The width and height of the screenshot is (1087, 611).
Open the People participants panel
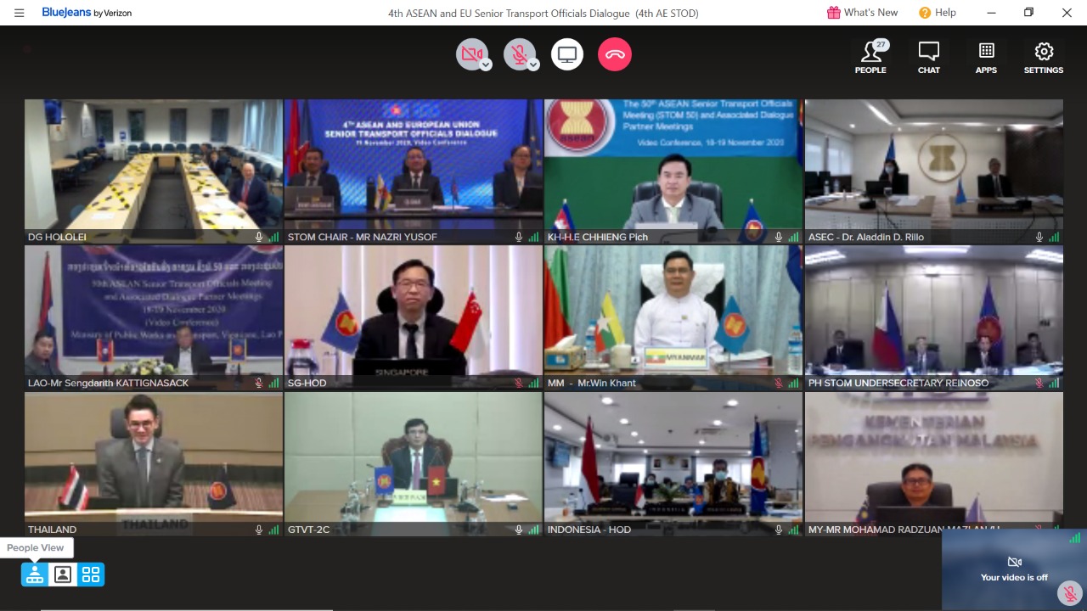870,57
